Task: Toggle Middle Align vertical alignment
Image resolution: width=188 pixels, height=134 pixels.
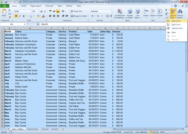Action: pyautogui.click(x=54, y=11)
